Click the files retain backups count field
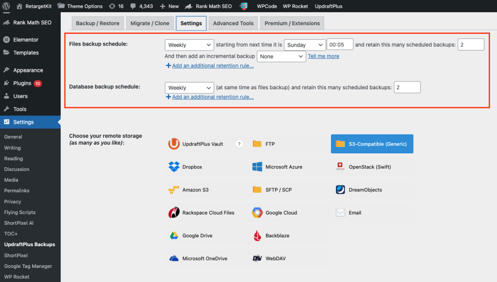This screenshot has height=282, width=497. [471, 44]
